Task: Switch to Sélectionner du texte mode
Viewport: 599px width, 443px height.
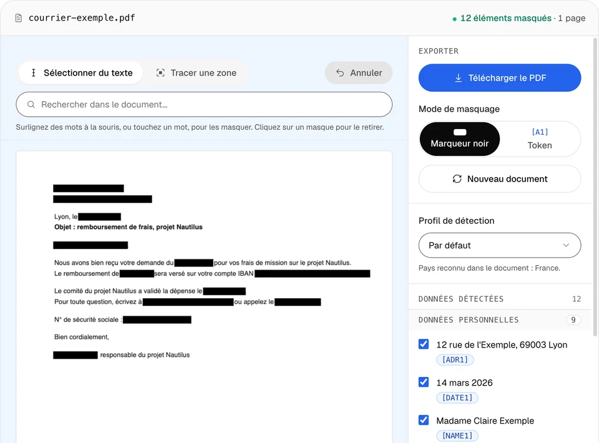Action: [80, 73]
